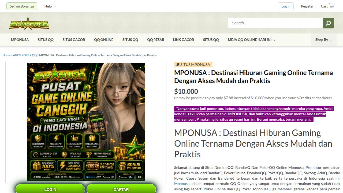
Task: Expand MEJA QQ ONLINE HARI INI menu
Action: point(252,40)
